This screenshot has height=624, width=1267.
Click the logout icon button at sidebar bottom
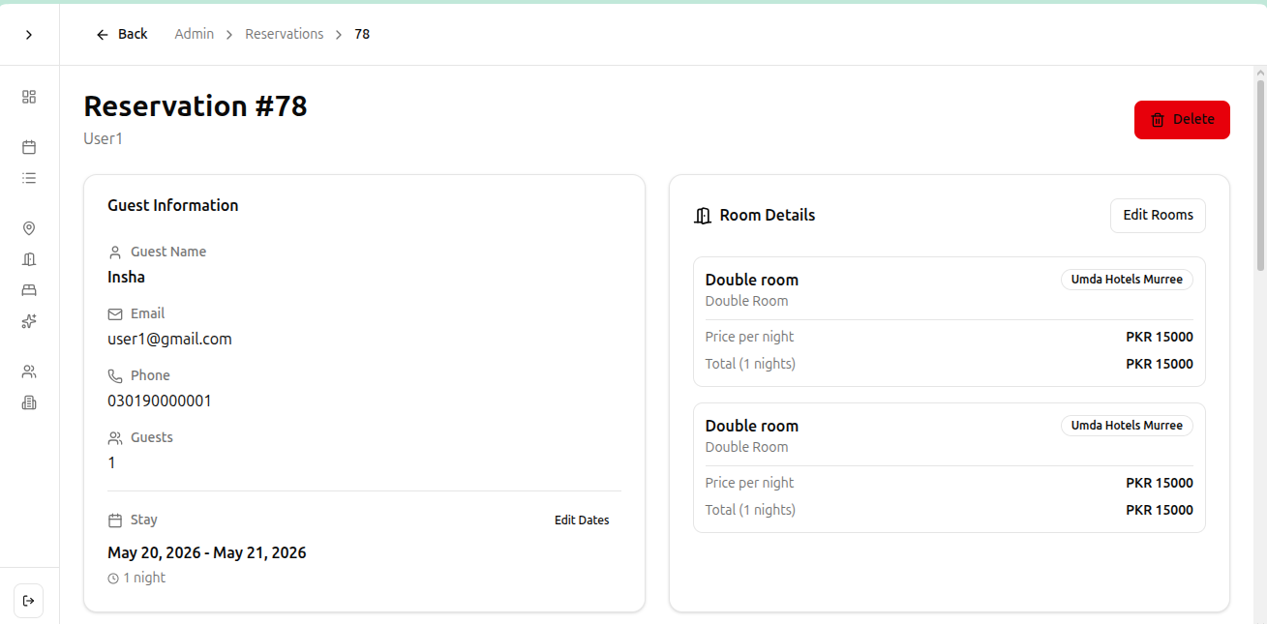[x=28, y=601]
